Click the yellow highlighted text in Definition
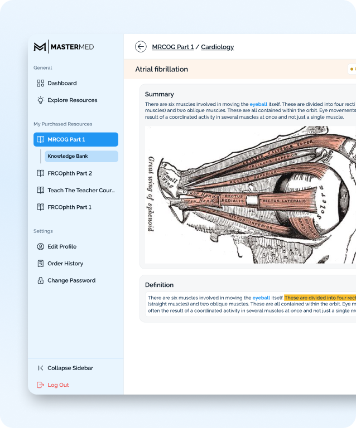Image resolution: width=356 pixels, height=428 pixels. pyautogui.click(x=320, y=298)
